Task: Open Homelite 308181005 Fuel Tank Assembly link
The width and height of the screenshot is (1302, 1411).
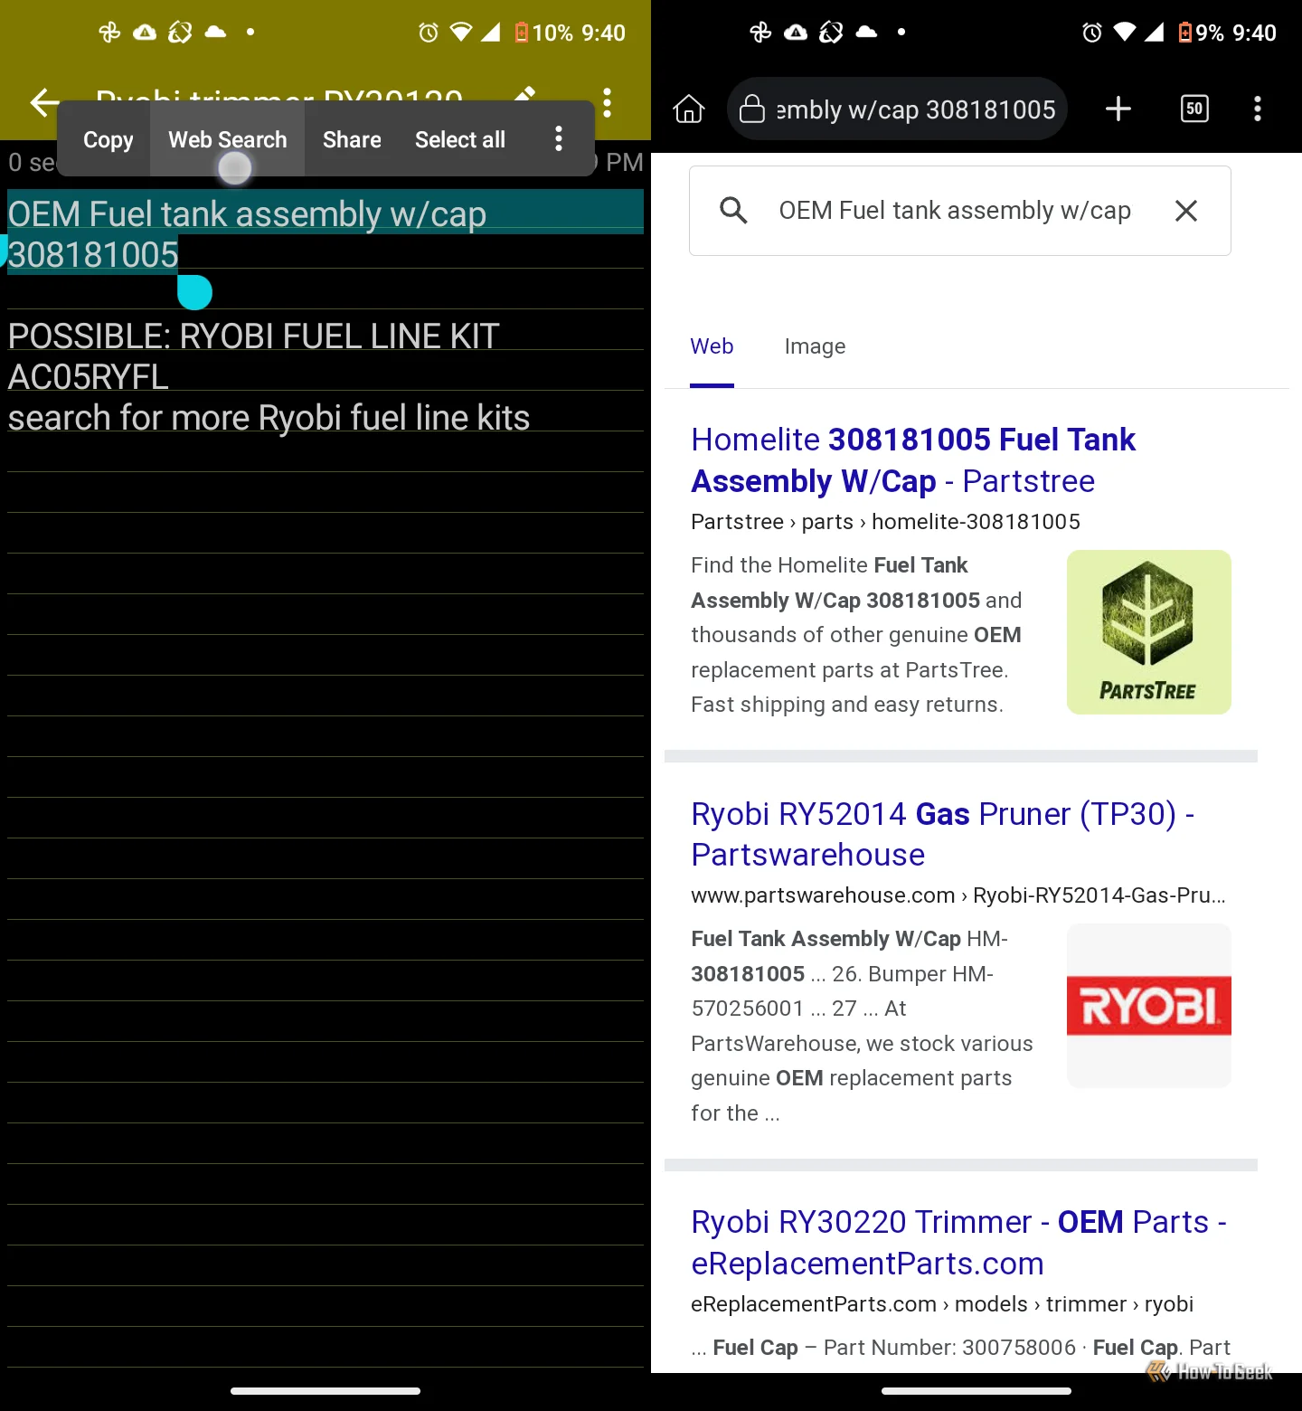Action: 913,460
